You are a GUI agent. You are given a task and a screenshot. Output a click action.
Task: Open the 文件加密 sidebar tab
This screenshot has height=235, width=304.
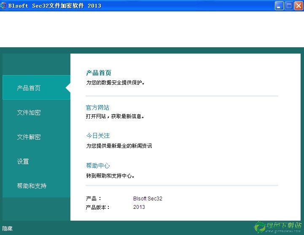pyautogui.click(x=29, y=113)
